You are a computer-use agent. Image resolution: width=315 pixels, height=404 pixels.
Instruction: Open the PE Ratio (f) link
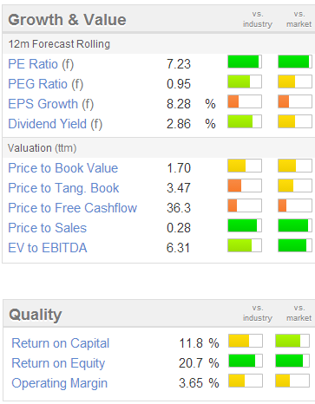[x=41, y=64]
